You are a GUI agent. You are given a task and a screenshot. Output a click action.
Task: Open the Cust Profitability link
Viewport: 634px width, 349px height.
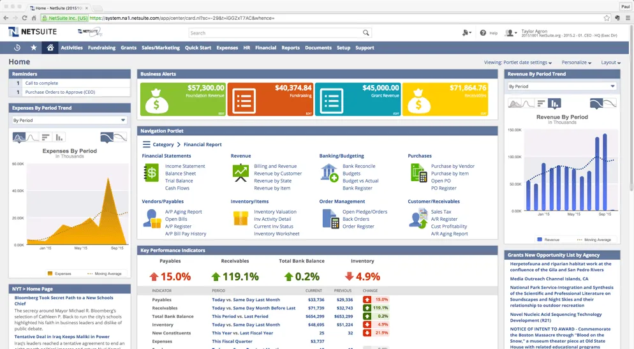point(449,226)
